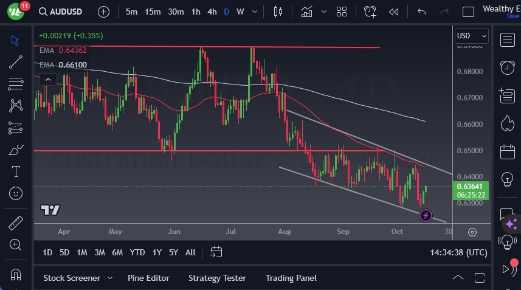Toggle the fullscreen layout square

pyautogui.click(x=468, y=12)
